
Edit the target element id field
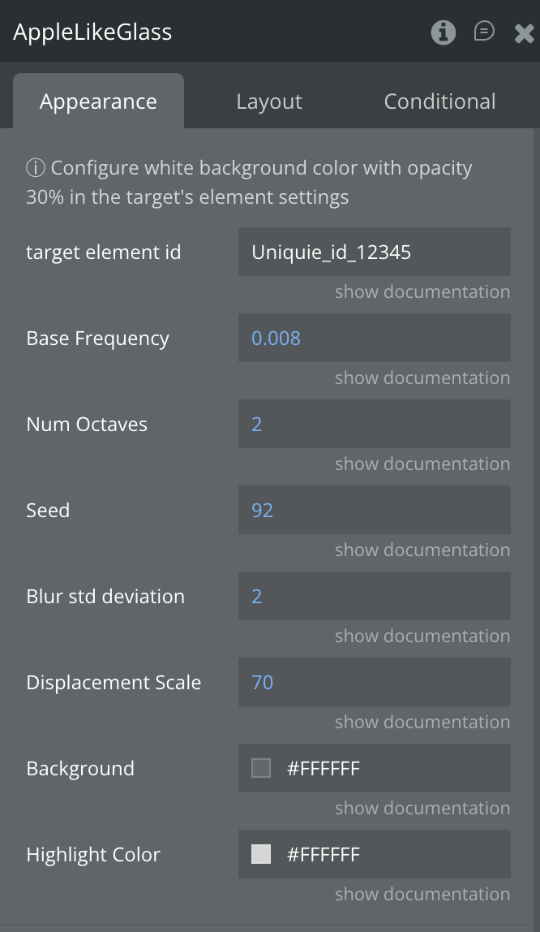pos(374,252)
